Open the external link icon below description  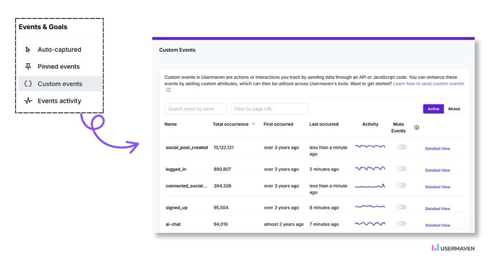[x=168, y=90]
